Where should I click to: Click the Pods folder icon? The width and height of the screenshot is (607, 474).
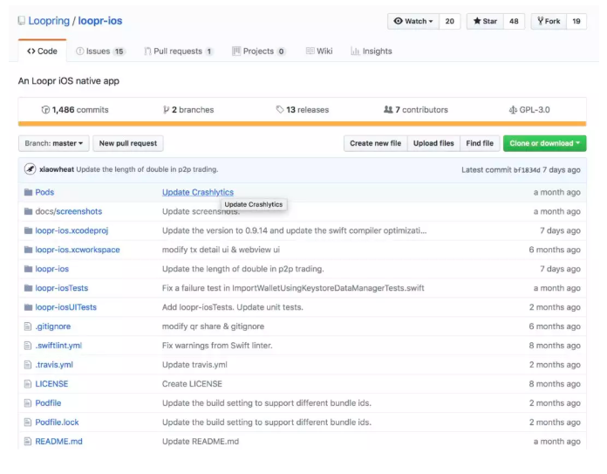(x=28, y=192)
